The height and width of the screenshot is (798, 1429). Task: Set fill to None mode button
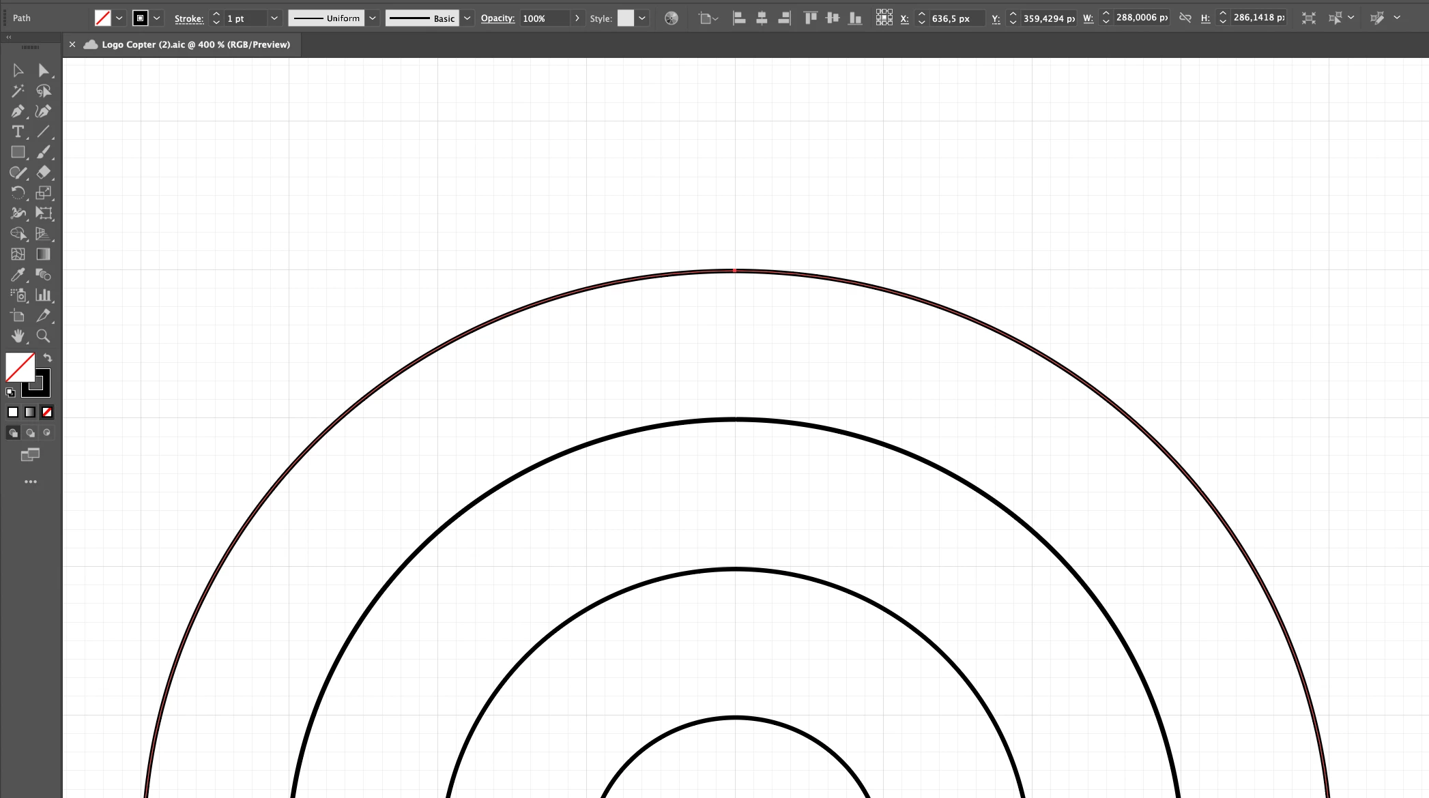coord(47,412)
